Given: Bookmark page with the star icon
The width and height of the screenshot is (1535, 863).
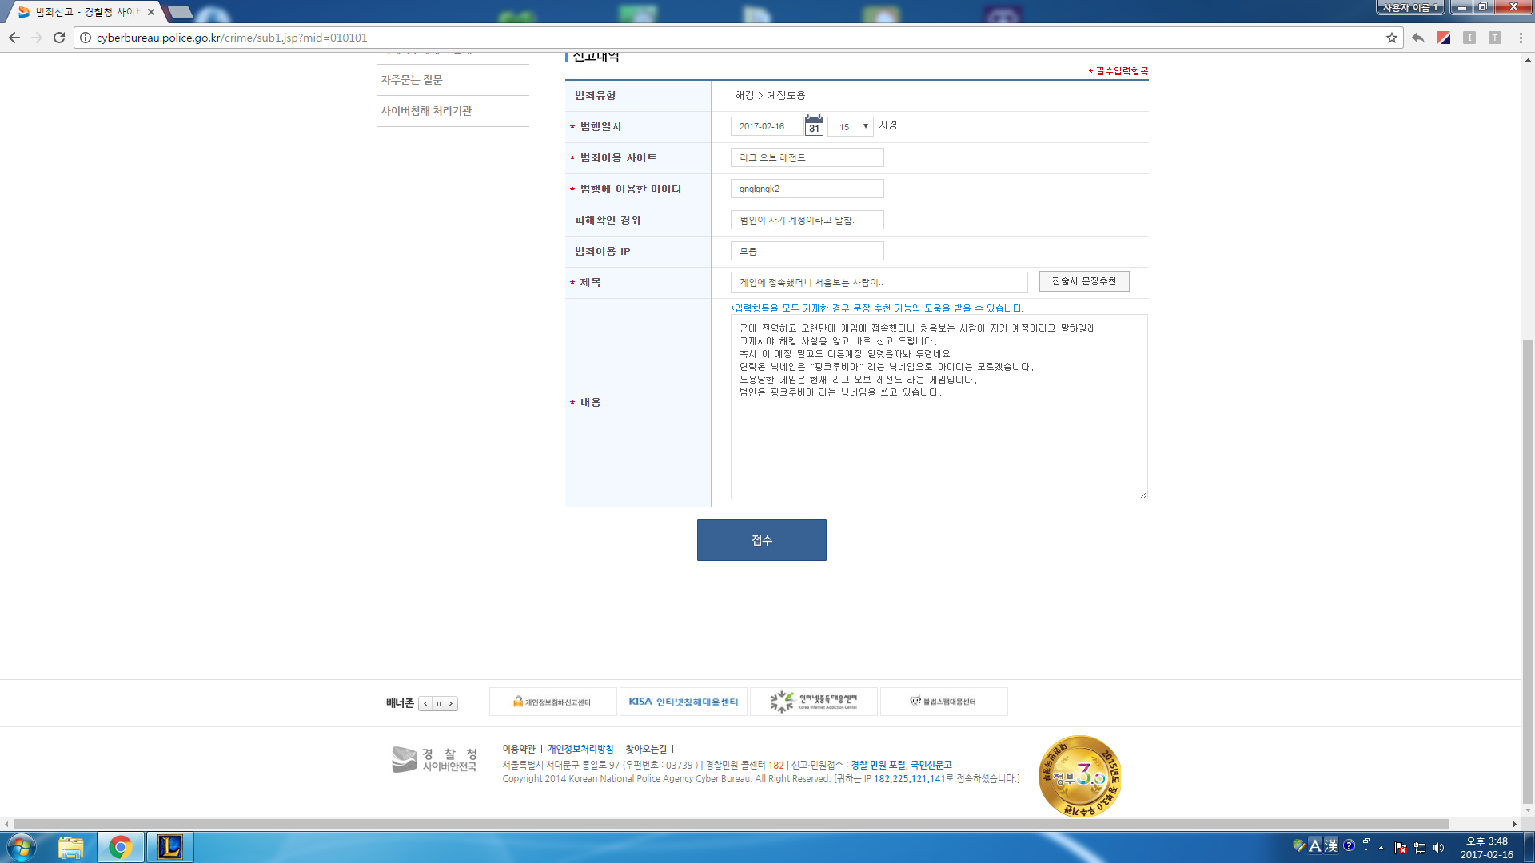Looking at the screenshot, I should [x=1391, y=38].
